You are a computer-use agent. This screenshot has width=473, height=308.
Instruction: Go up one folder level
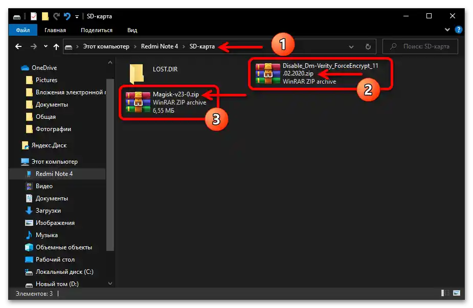tap(56, 46)
